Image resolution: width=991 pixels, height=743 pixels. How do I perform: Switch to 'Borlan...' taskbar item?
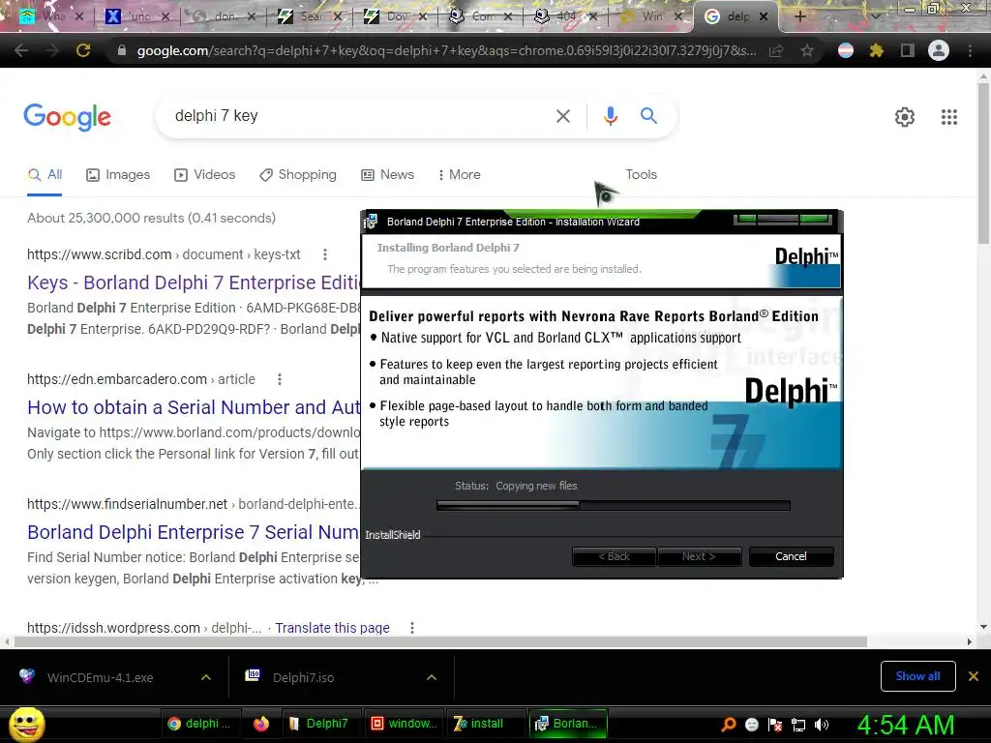(x=567, y=724)
